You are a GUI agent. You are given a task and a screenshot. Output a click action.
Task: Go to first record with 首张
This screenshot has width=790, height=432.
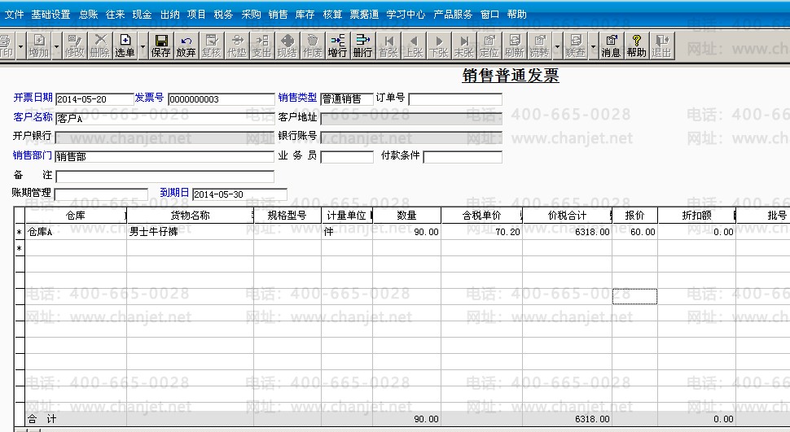[x=388, y=46]
